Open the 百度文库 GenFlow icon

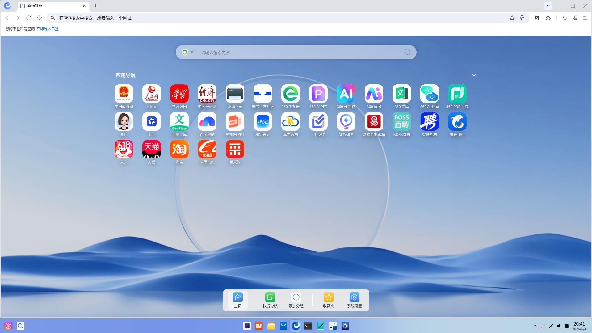[x=179, y=121]
